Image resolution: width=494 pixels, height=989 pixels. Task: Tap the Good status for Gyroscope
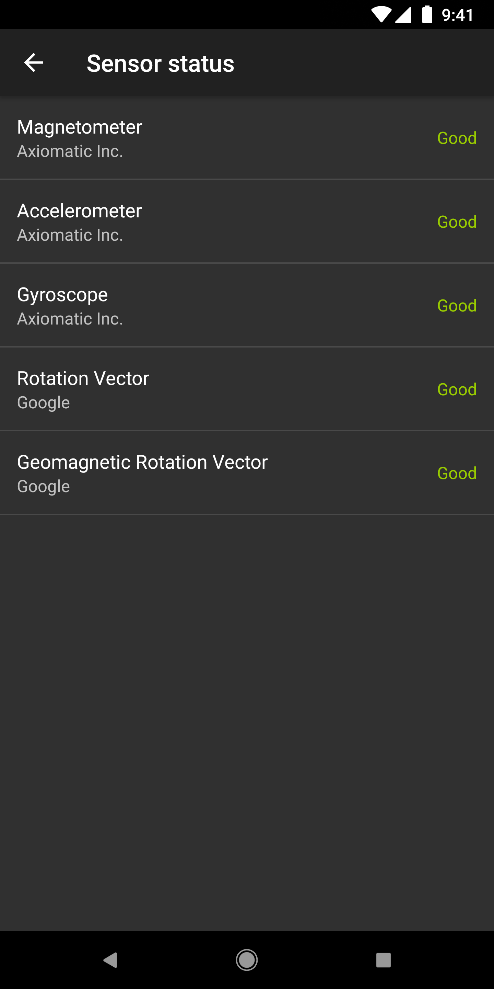pos(457,306)
